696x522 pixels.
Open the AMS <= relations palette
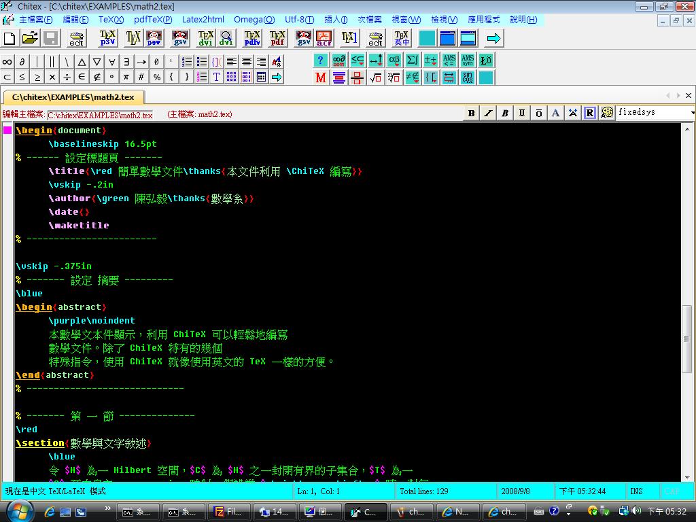[x=449, y=60]
